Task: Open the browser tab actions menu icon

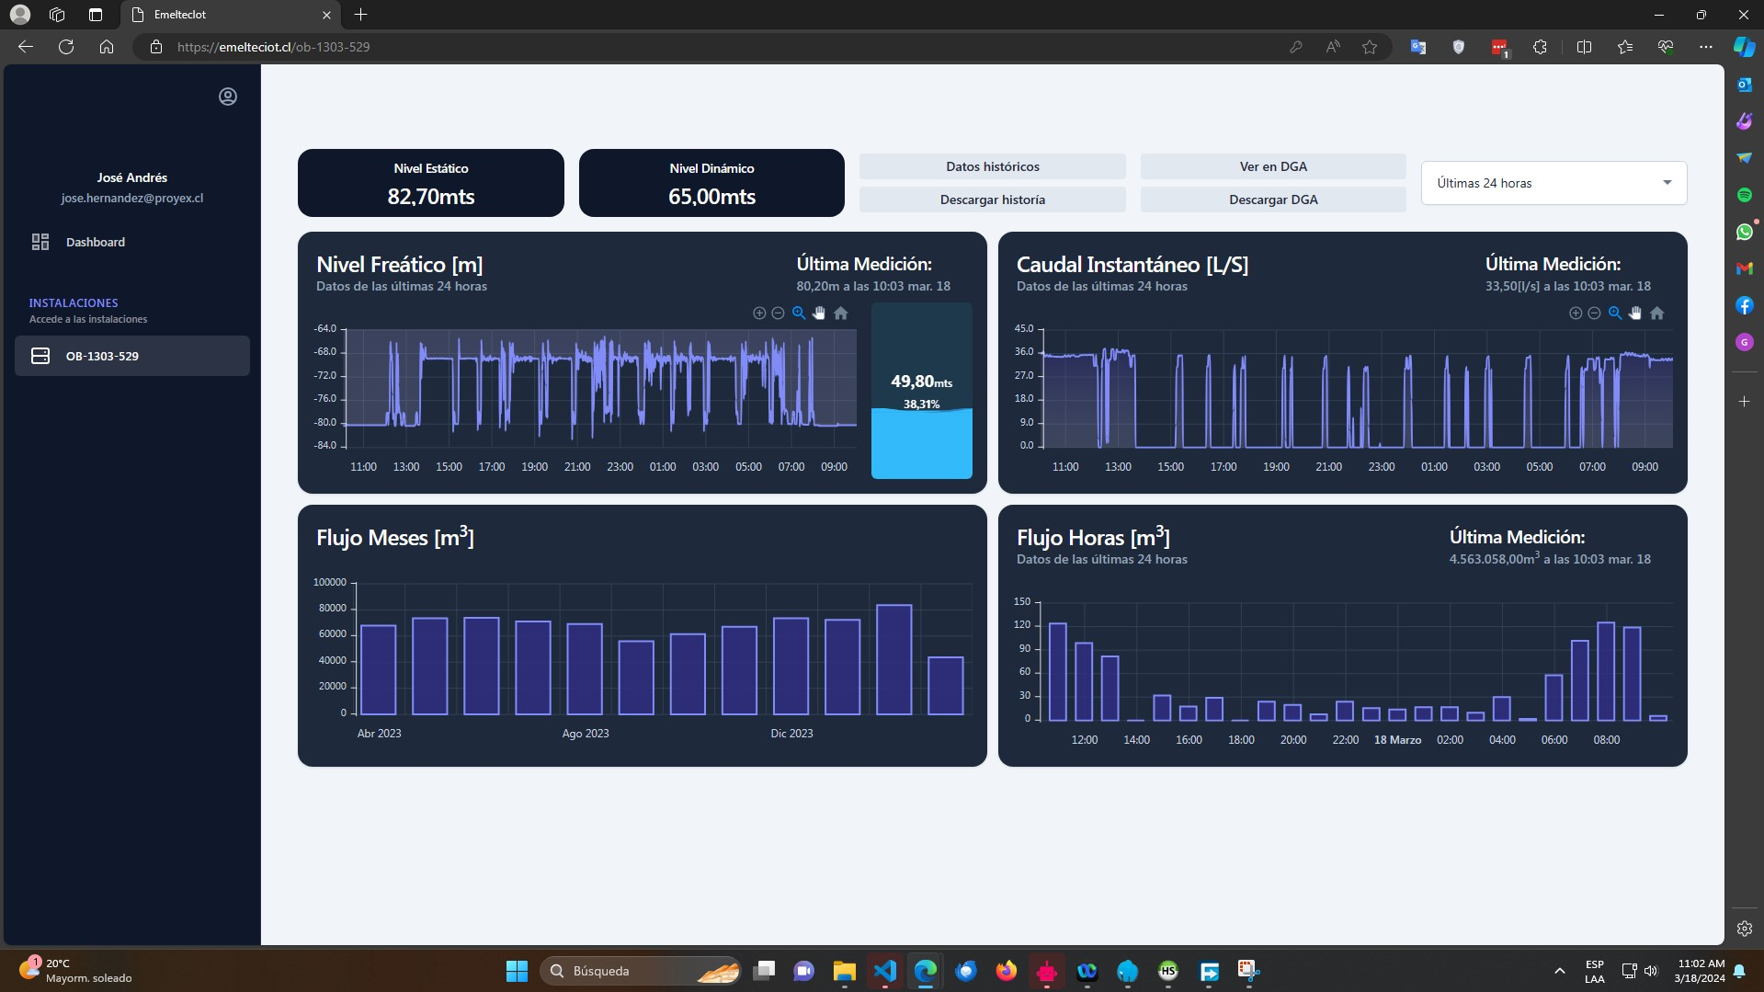Action: point(96,15)
